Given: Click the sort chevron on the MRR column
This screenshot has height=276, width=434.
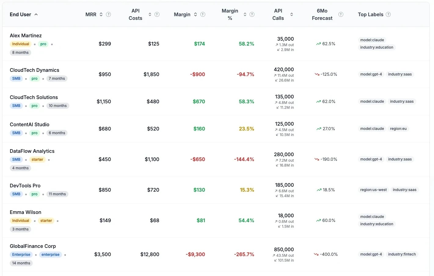Looking at the screenshot, I should pyautogui.click(x=101, y=14).
